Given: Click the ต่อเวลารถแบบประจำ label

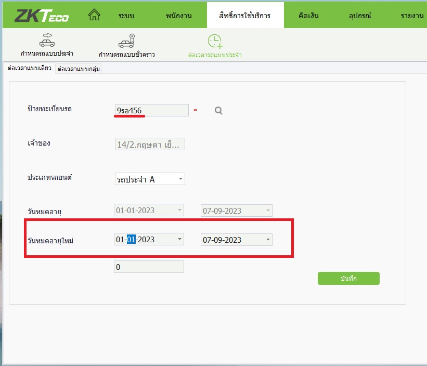Looking at the screenshot, I should tap(215, 55).
